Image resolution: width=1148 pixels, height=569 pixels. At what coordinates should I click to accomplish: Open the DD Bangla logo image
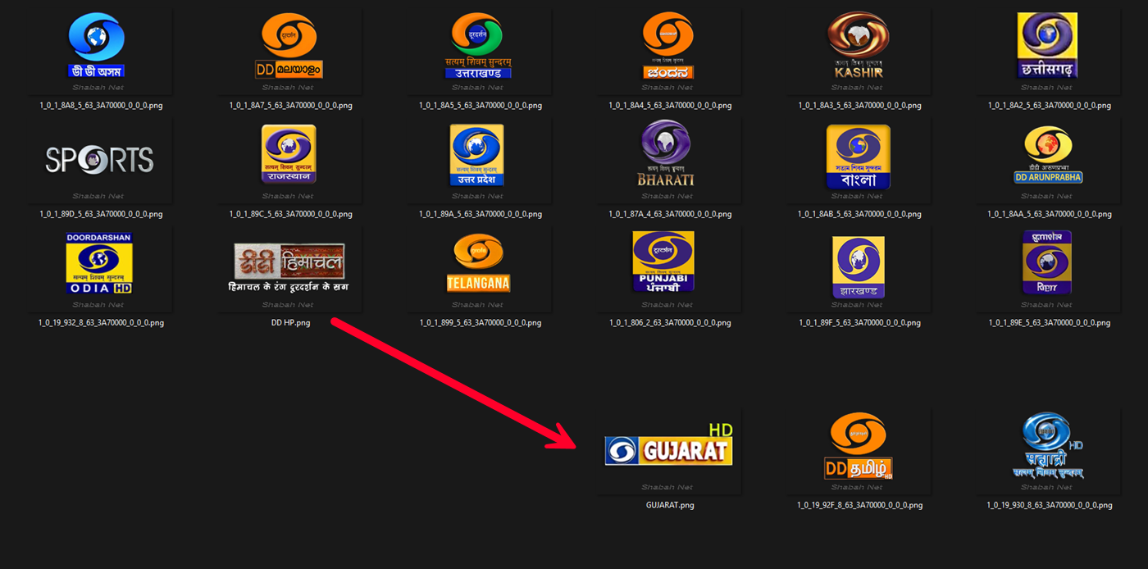858,155
